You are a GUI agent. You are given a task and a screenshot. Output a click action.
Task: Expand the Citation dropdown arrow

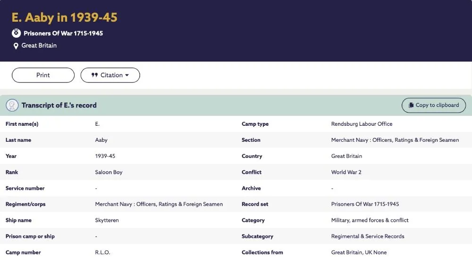click(x=127, y=75)
